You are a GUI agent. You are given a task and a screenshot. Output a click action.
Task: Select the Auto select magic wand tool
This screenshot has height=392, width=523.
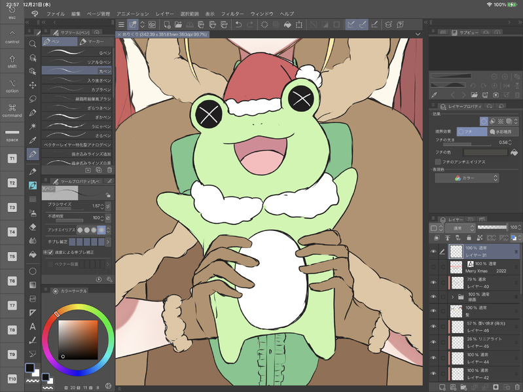point(32,126)
